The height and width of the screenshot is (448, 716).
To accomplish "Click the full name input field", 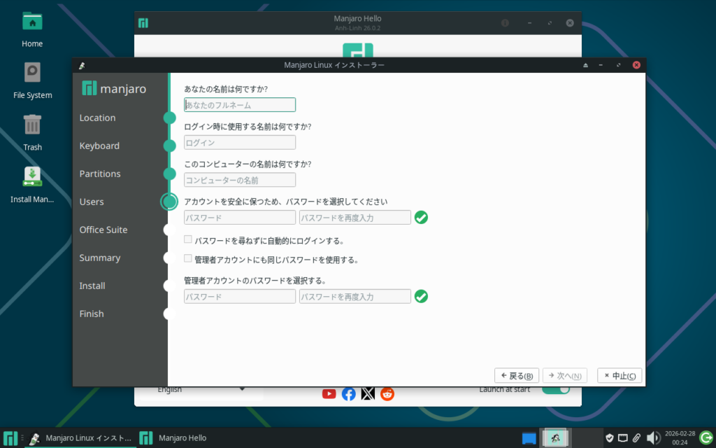I will [239, 105].
